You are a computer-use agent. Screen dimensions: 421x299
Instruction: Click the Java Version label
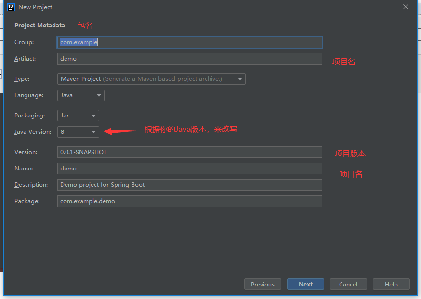click(x=33, y=132)
